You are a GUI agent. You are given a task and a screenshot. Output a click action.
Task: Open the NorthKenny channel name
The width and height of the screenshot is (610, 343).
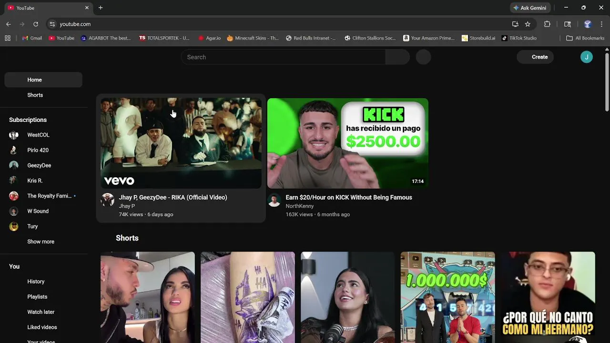coord(300,206)
